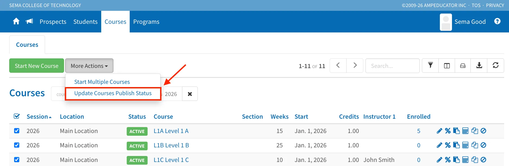Go to next page of results
Screen dimensions: 509x166
[x=355, y=65]
